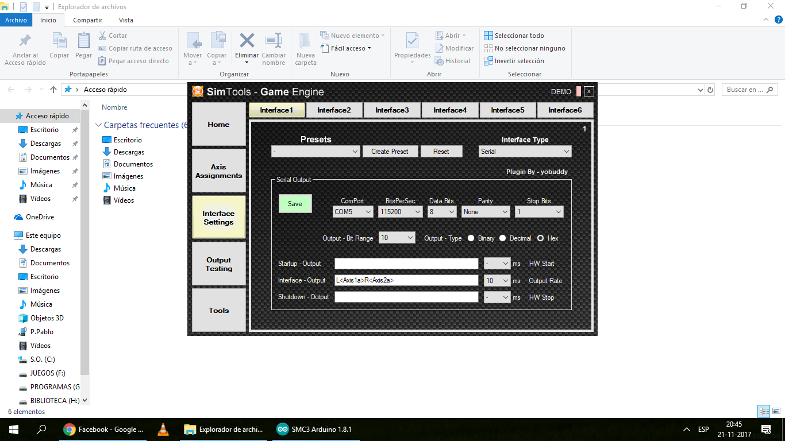Switch to the Interface2 tab

pyautogui.click(x=334, y=110)
